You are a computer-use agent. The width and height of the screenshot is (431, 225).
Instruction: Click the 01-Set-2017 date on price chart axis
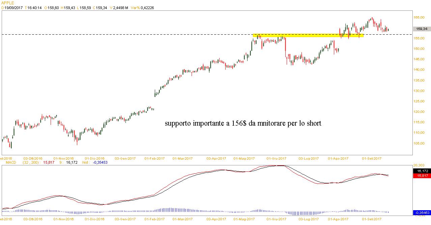(x=372, y=158)
